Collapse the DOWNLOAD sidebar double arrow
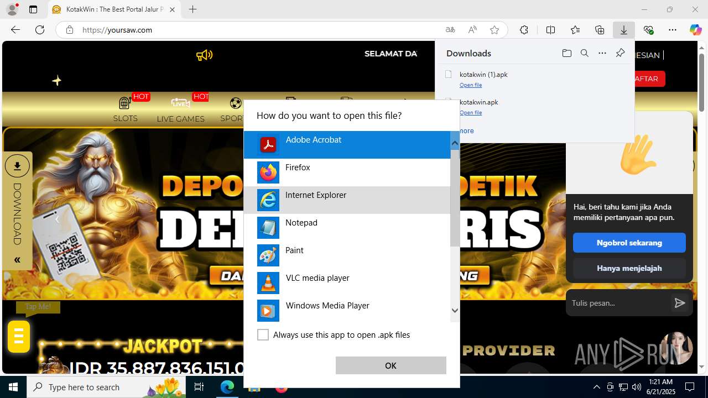The height and width of the screenshot is (398, 708). coord(17,260)
